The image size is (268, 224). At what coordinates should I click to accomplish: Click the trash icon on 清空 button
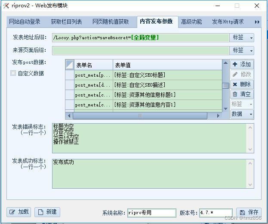click(235, 94)
